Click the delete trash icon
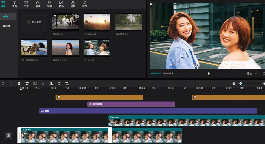The image size is (265, 144). (27, 83)
